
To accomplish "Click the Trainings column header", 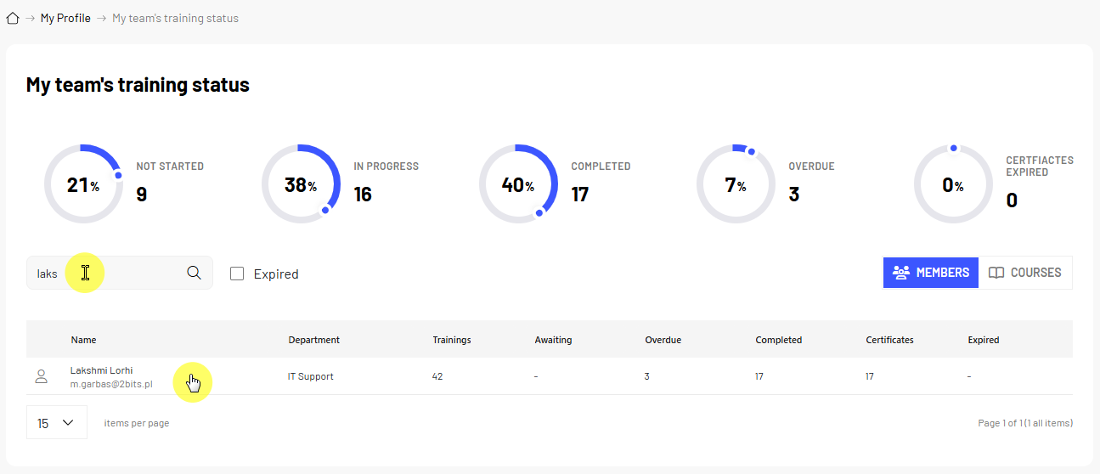I will coord(452,340).
